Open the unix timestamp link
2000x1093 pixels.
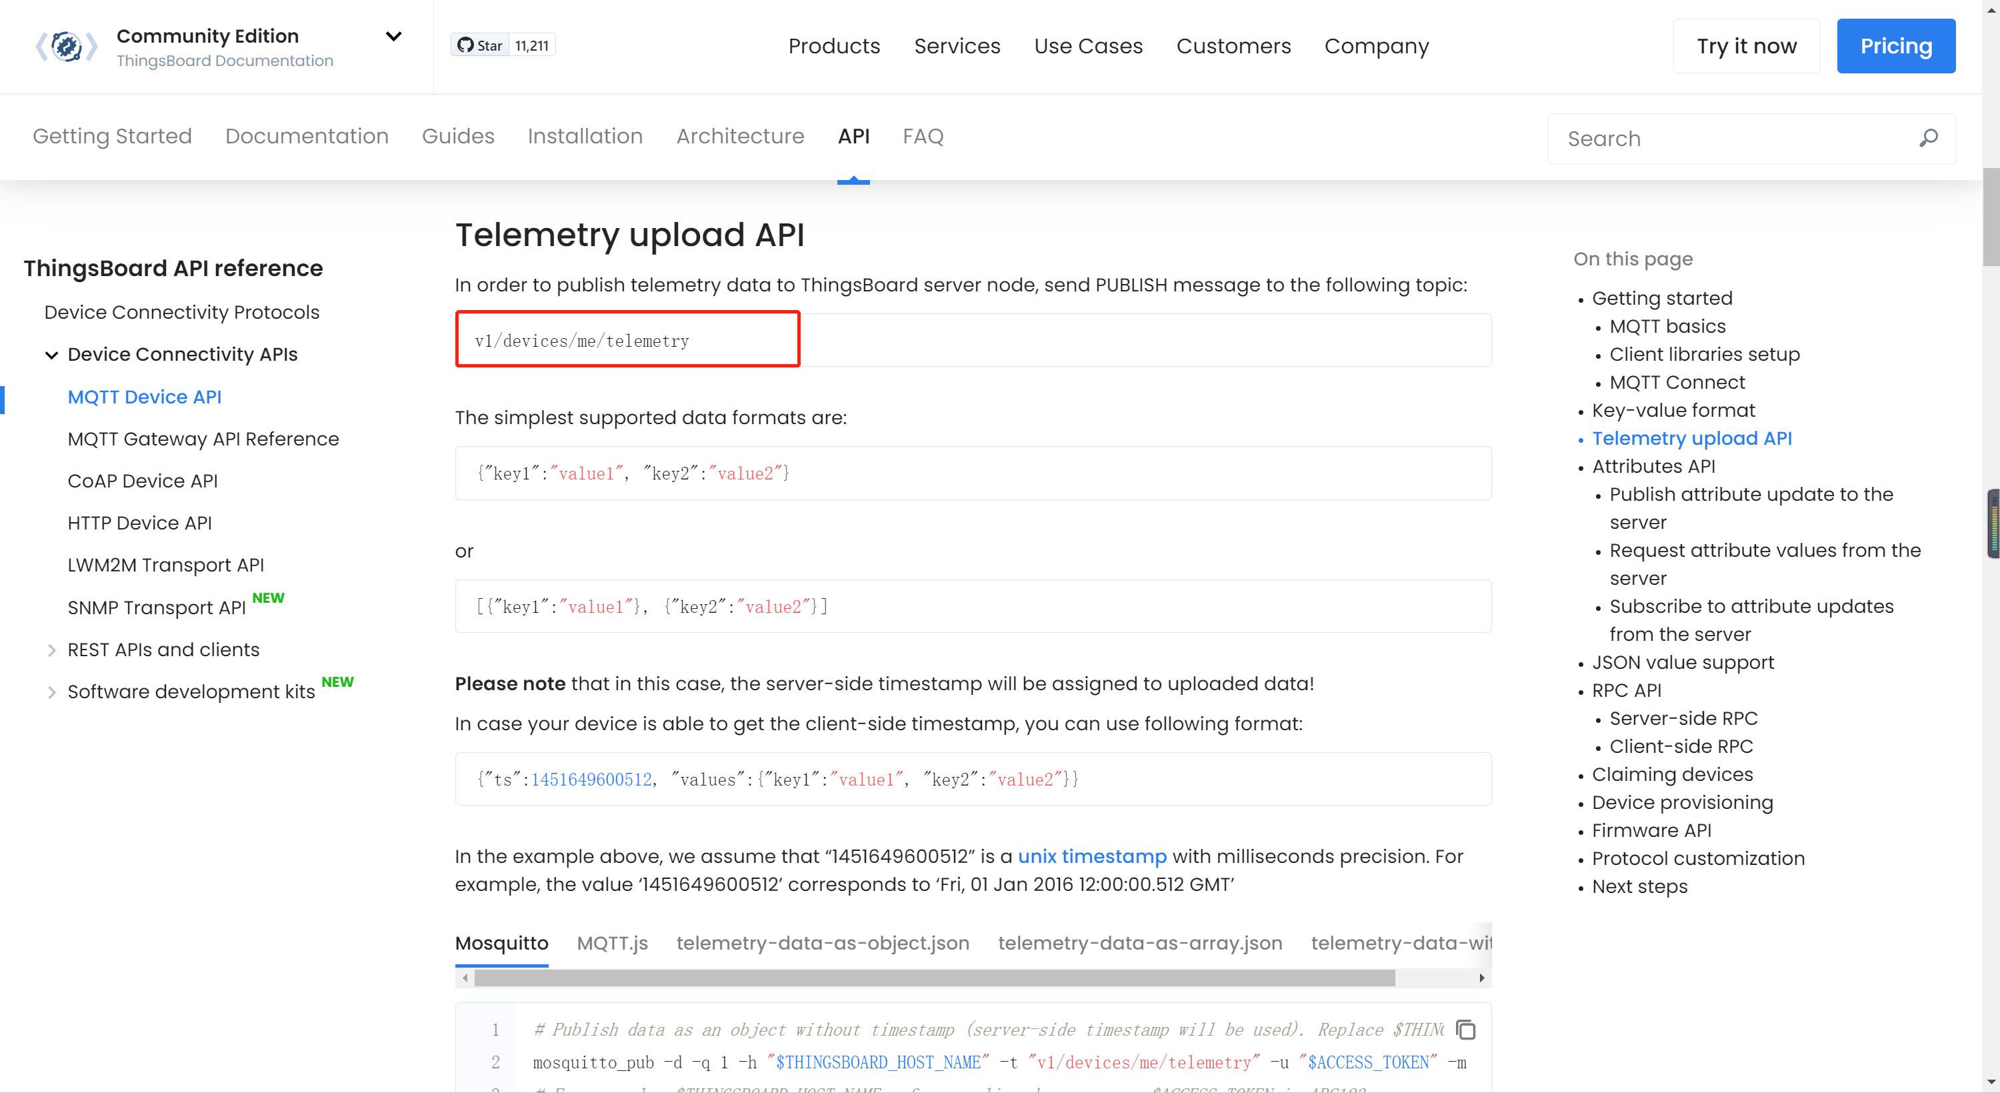tap(1091, 856)
